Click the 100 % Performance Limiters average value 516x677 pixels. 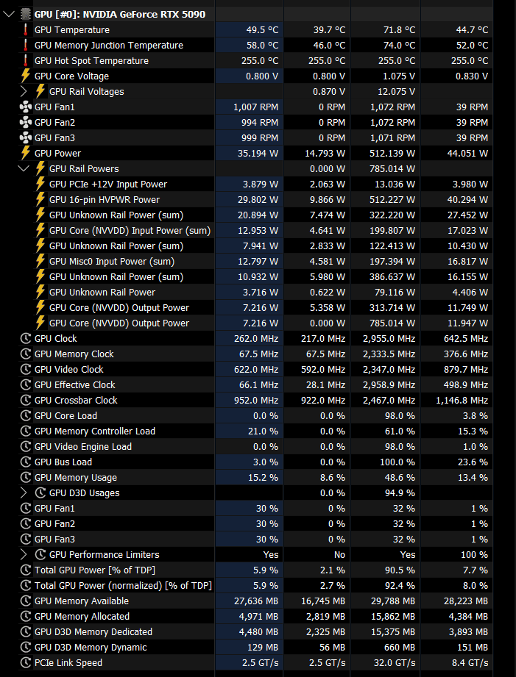click(x=475, y=554)
